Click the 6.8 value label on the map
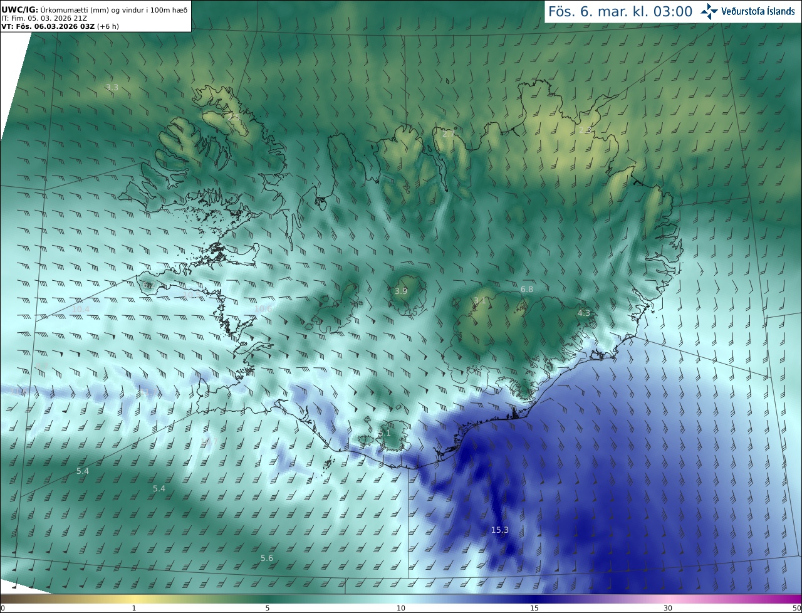 coord(527,290)
